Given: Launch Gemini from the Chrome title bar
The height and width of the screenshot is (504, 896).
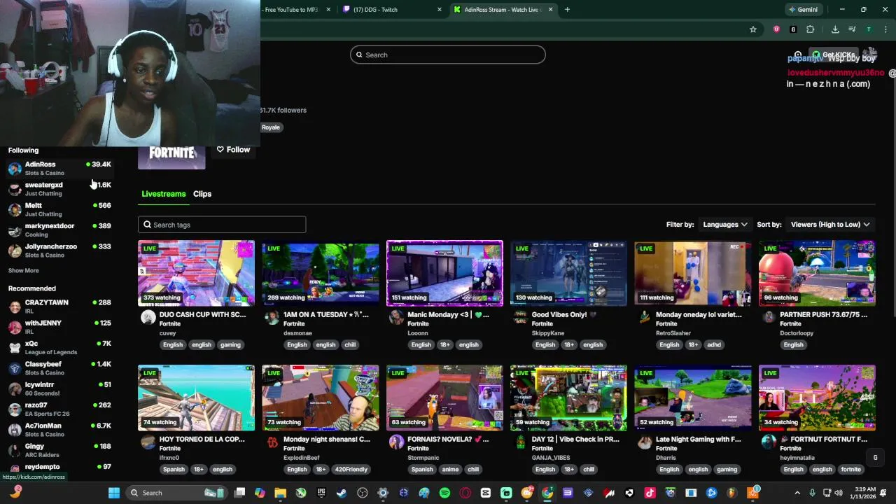Looking at the screenshot, I should 803,10.
